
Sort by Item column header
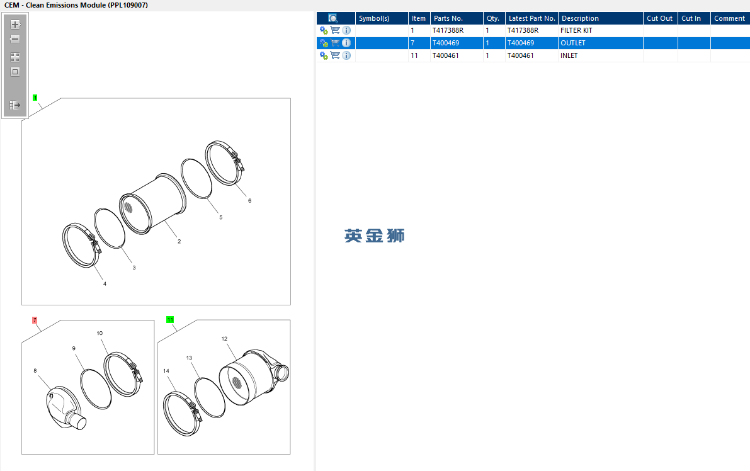[x=419, y=18]
